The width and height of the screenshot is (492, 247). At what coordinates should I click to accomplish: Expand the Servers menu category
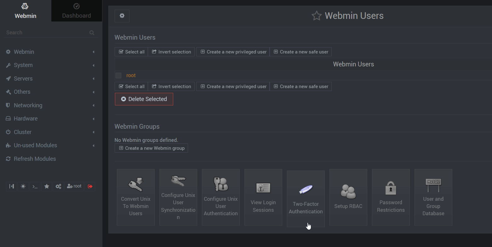coord(50,79)
